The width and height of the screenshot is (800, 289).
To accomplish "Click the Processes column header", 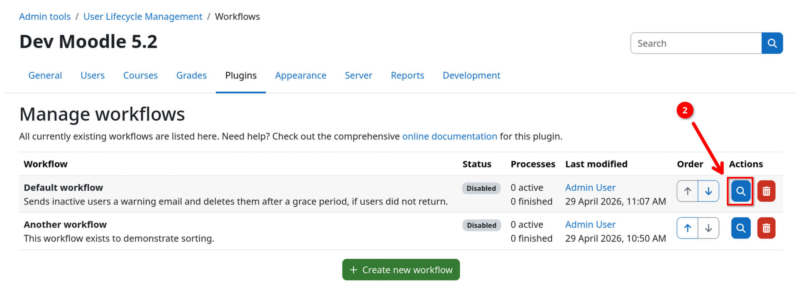I will coord(533,164).
